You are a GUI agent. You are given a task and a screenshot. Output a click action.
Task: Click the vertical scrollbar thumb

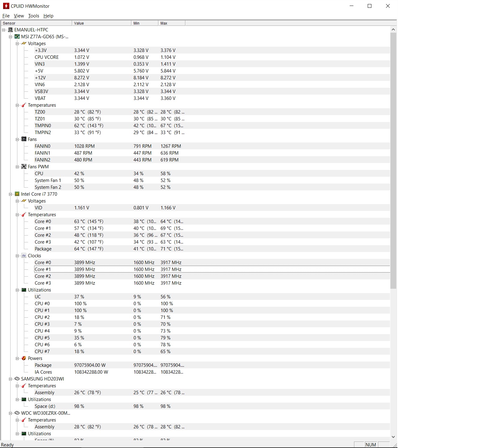pos(393,161)
